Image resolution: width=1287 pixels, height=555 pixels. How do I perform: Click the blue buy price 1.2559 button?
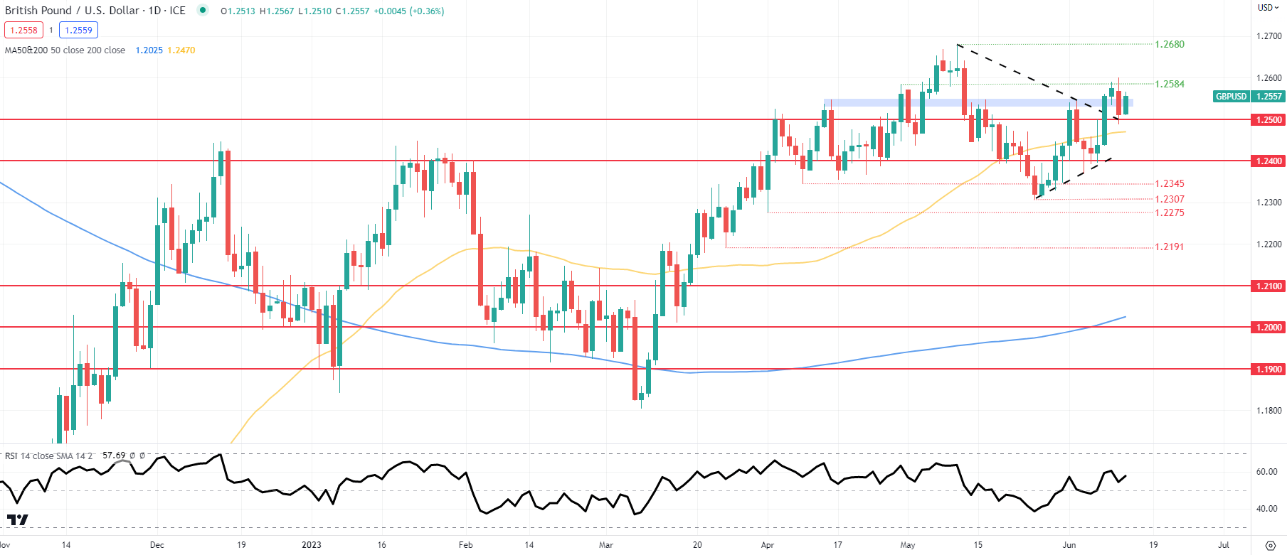click(78, 30)
